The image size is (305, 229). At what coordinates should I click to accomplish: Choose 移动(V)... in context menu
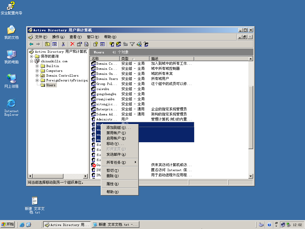point(120,144)
